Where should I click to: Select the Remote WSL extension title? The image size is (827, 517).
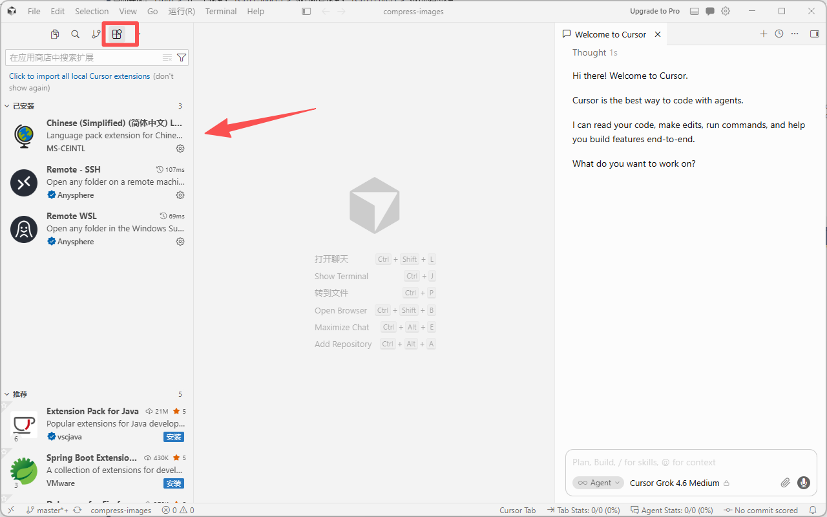[72, 216]
